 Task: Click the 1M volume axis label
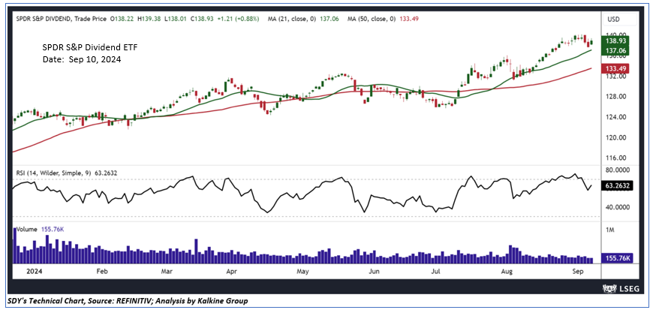tap(609, 230)
